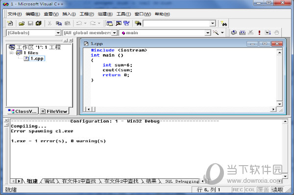Image resolution: width=294 pixels, height=195 pixels.
Task: Click the 1.cpp document icon in editor title
Action: click(x=86, y=44)
